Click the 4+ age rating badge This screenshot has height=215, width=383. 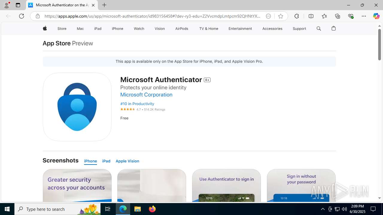[x=207, y=80]
